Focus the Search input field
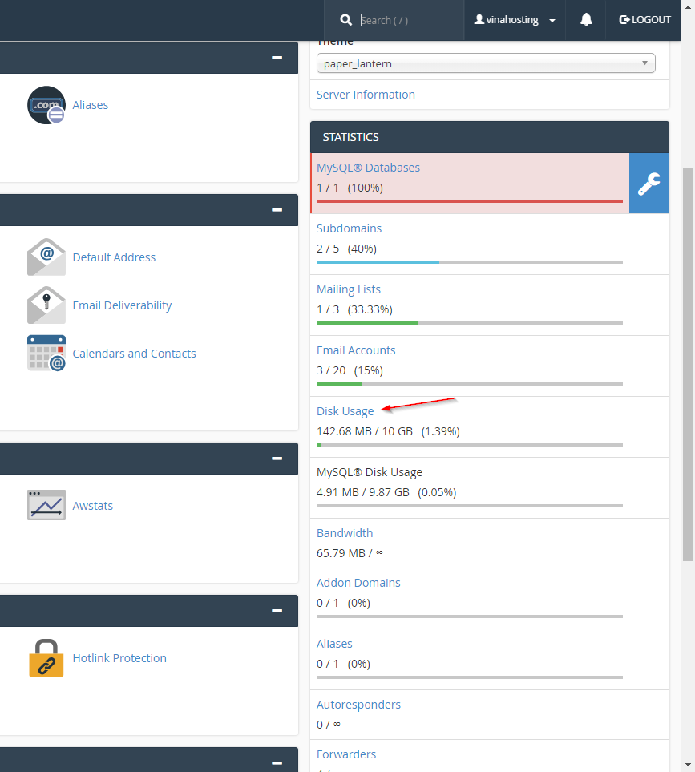 pyautogui.click(x=407, y=20)
